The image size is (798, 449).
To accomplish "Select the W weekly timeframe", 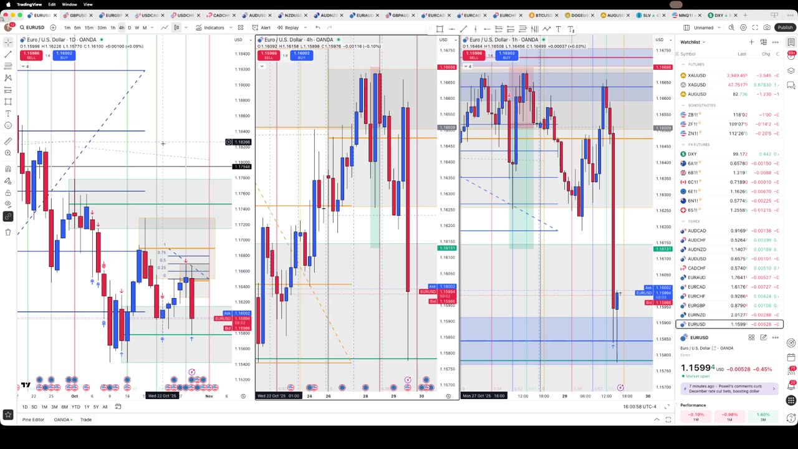I will [137, 27].
